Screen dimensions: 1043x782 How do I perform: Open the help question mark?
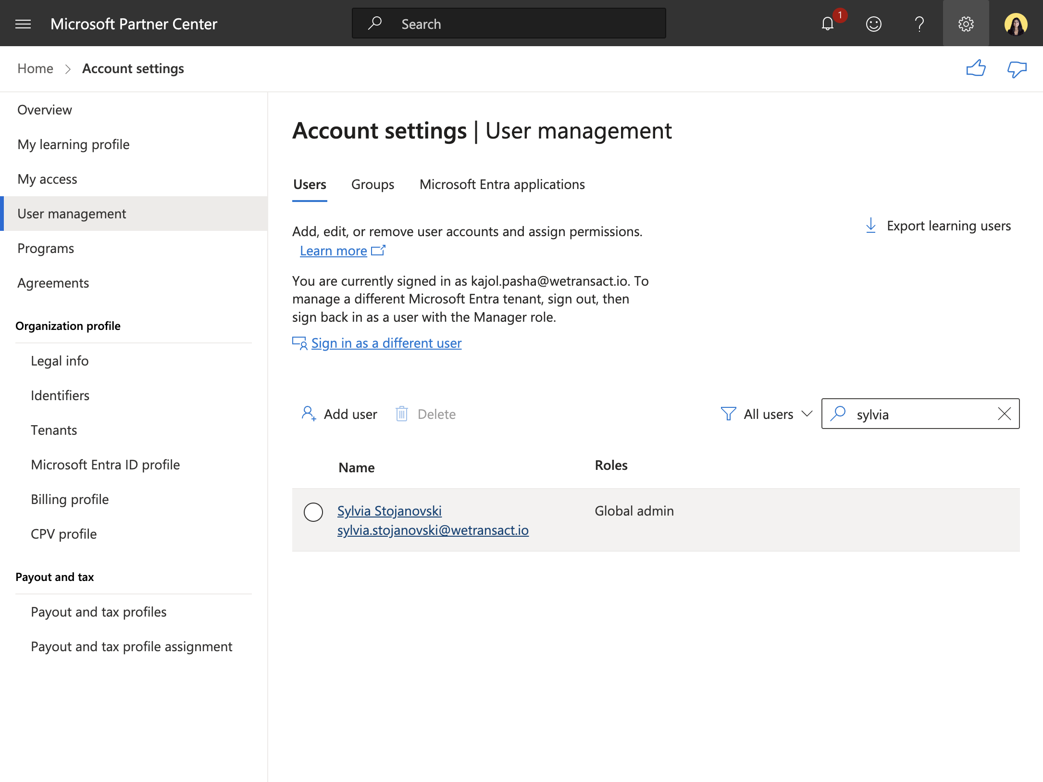click(919, 24)
